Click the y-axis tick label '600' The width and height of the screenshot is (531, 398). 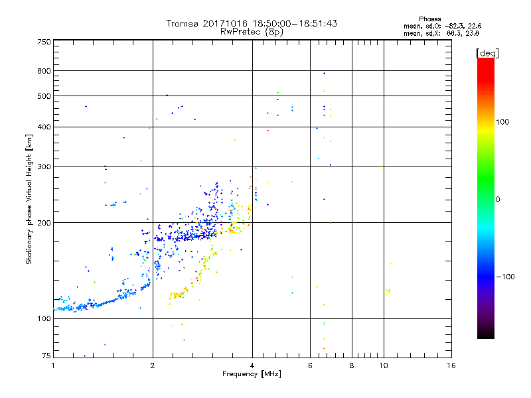pos(44,71)
